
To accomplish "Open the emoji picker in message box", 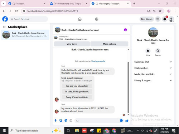I will point(121,121).
